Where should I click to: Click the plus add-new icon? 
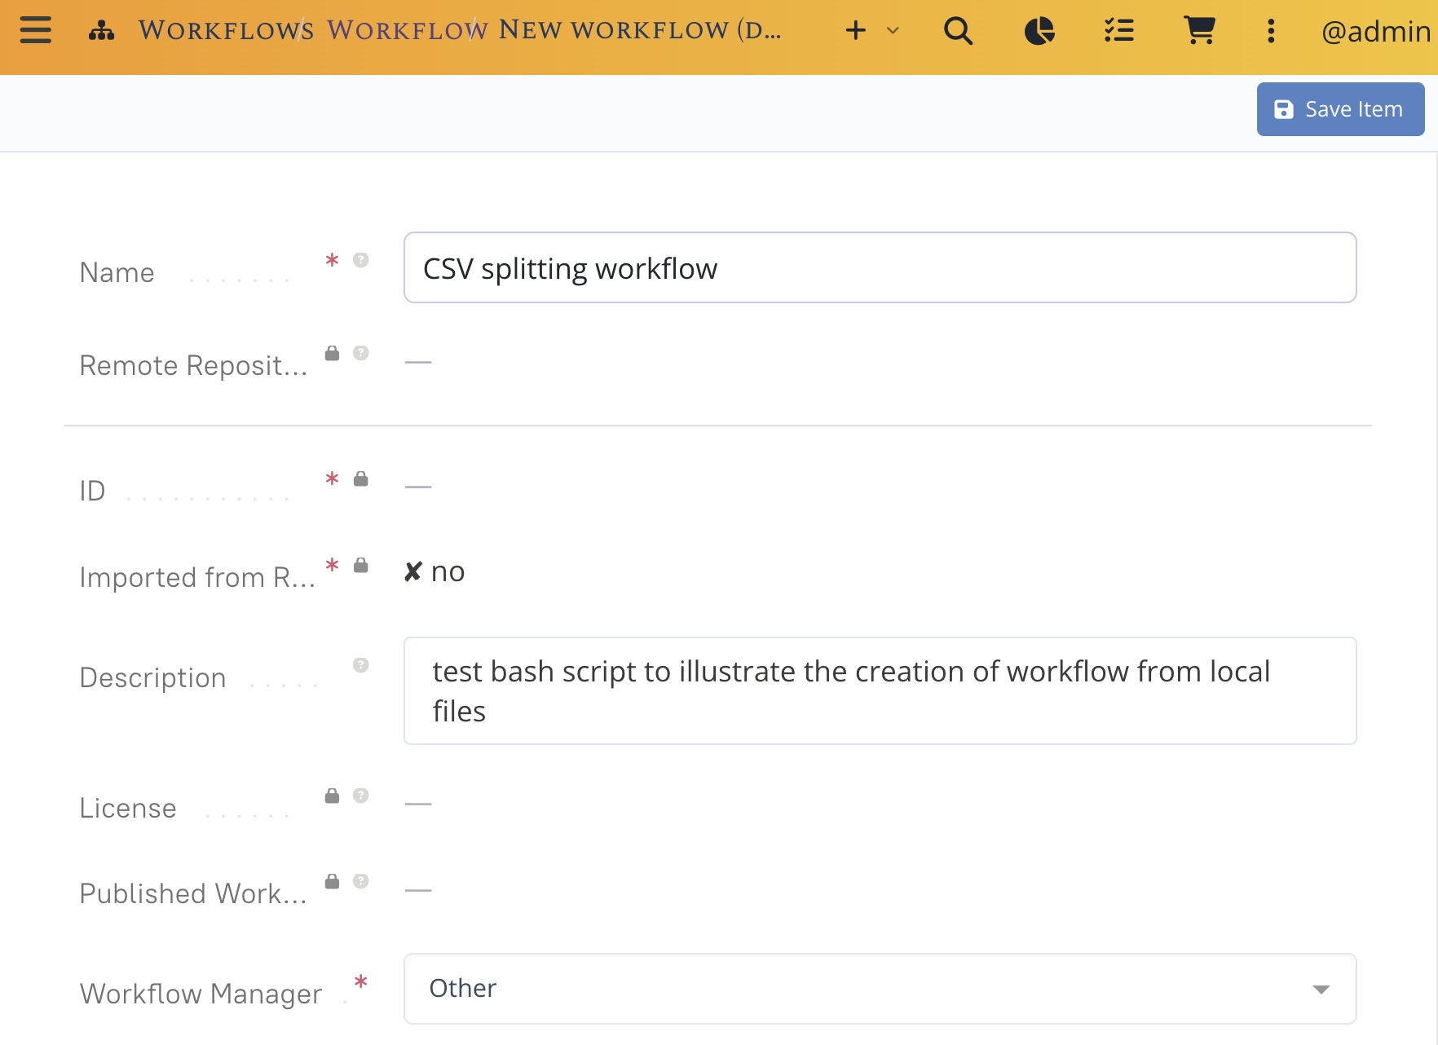click(856, 31)
